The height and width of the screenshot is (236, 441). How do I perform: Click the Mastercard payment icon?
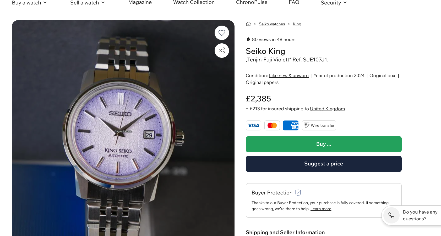[x=272, y=125]
